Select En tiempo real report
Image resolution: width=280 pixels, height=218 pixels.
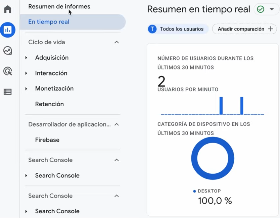[x=73, y=22]
